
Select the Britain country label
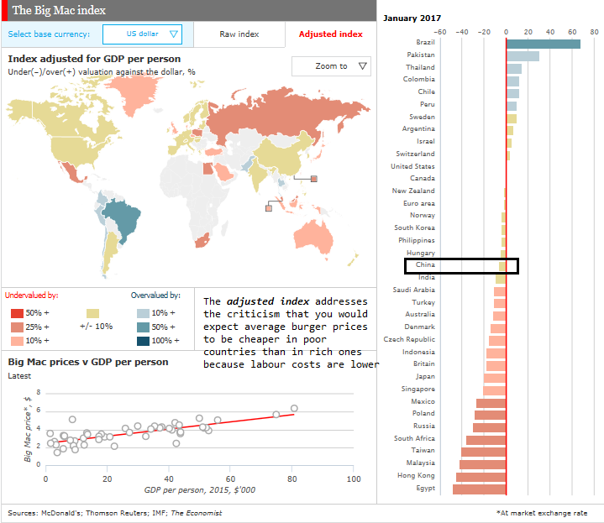(x=424, y=363)
